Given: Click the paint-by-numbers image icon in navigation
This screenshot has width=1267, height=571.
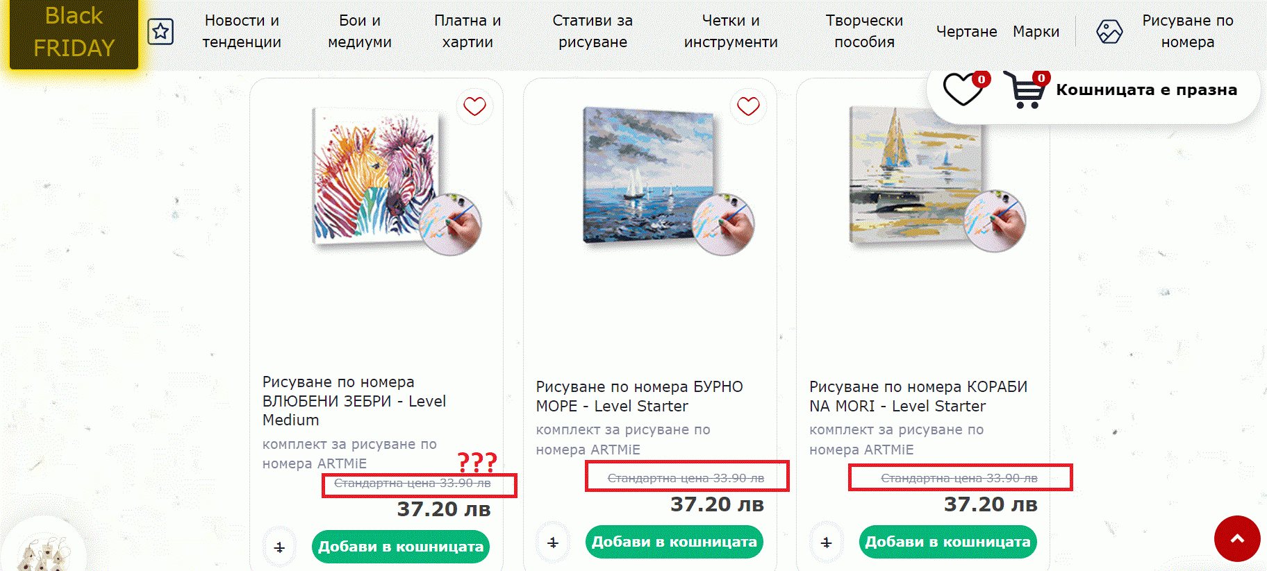Looking at the screenshot, I should click(x=1109, y=31).
